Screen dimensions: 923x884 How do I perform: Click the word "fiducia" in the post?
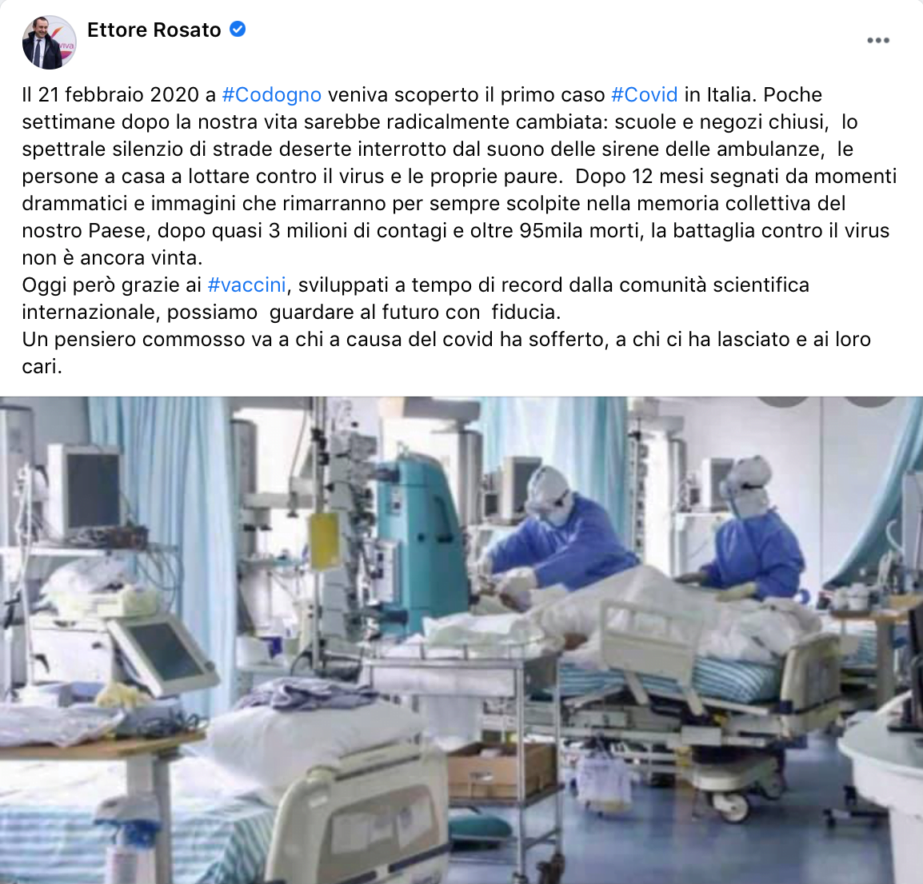click(x=525, y=312)
